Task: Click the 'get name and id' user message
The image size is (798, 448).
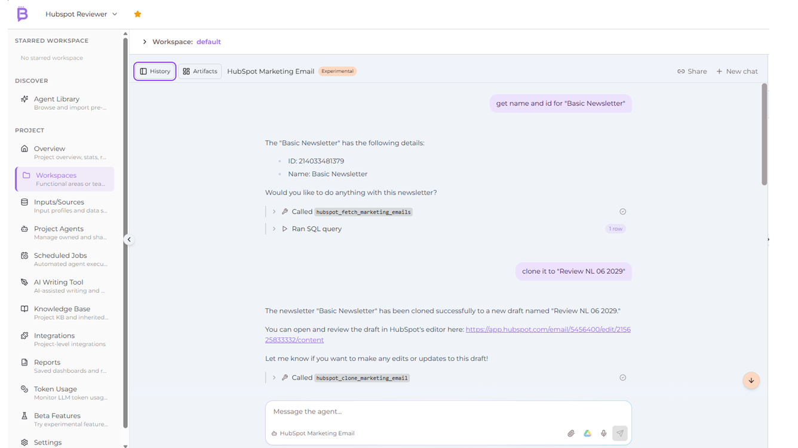Action: (x=560, y=104)
